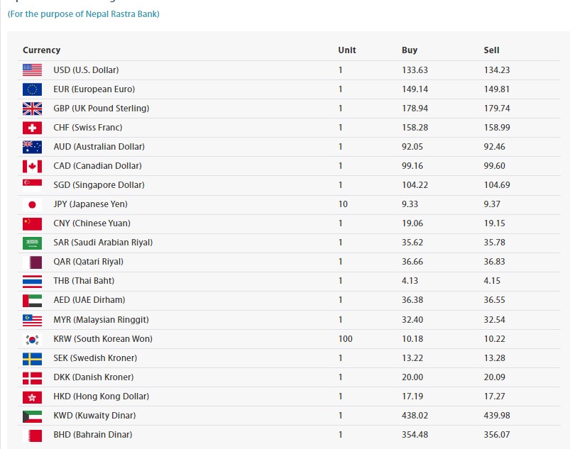Click the European Union flag icon
The image size is (570, 449).
coord(32,89)
